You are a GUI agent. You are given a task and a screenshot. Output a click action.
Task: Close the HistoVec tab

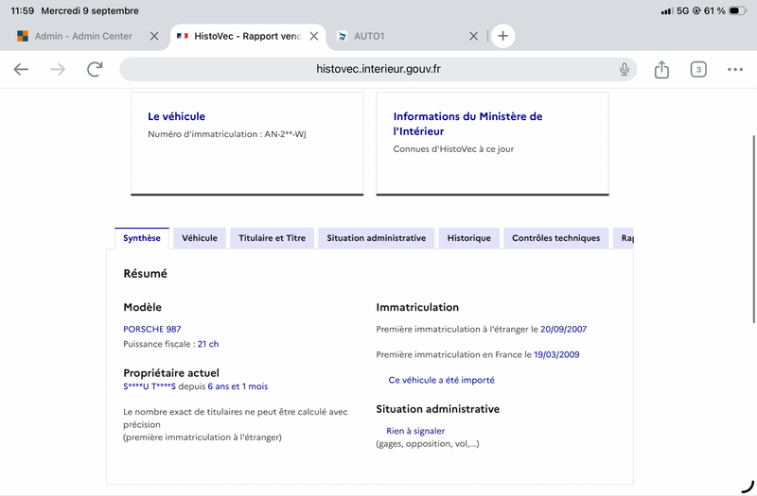click(x=314, y=36)
